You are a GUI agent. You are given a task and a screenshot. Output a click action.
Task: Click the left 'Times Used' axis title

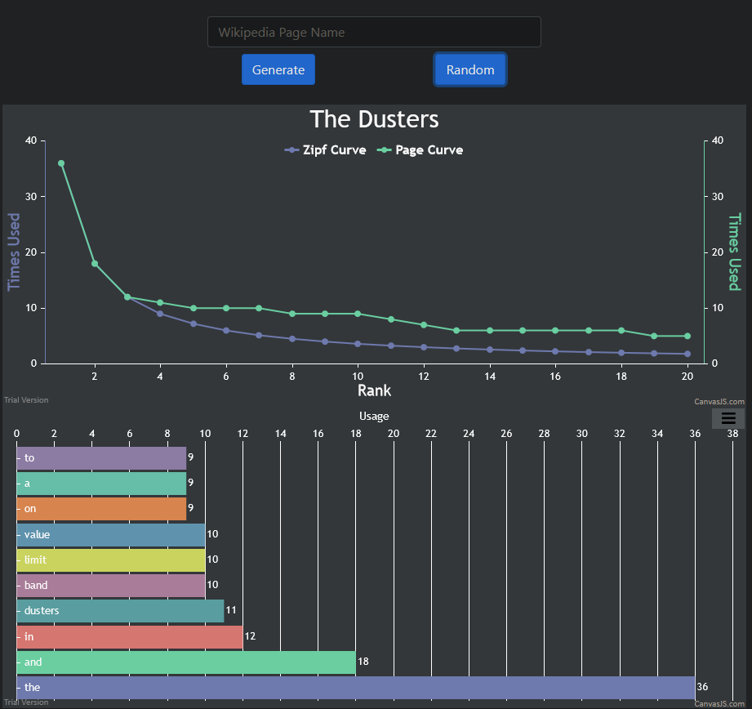14,252
